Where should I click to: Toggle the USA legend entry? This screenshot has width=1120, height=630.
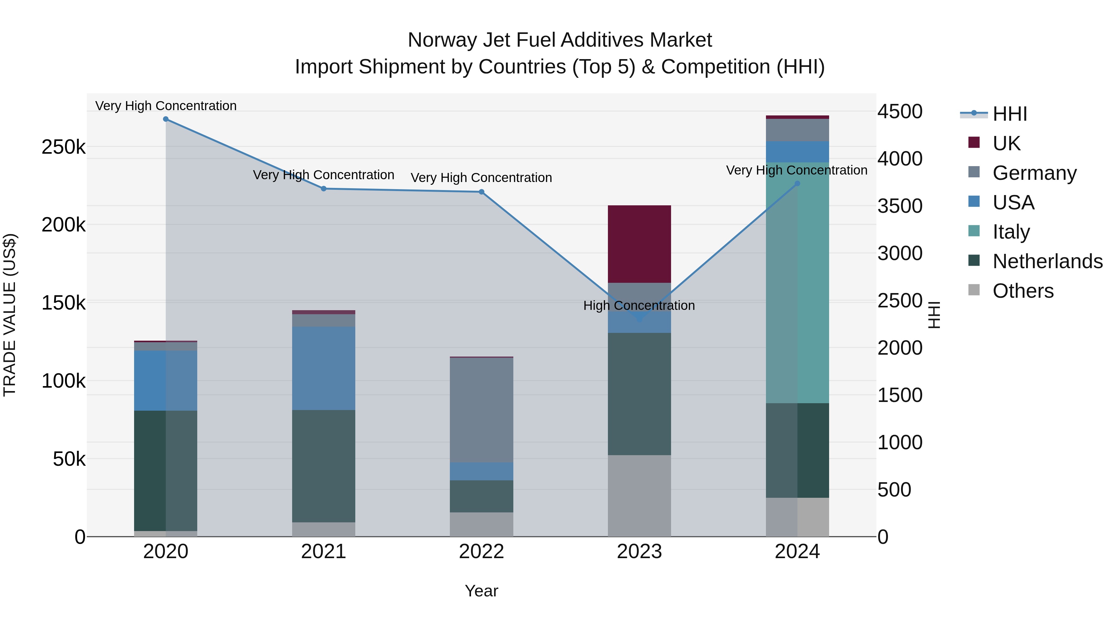click(x=1001, y=202)
